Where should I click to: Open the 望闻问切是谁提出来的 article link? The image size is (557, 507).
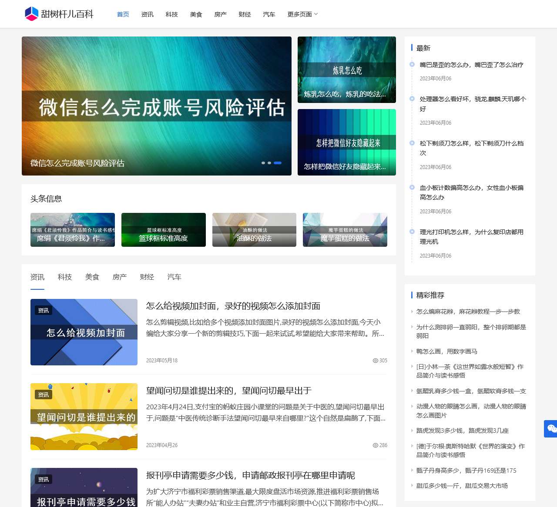click(x=229, y=391)
